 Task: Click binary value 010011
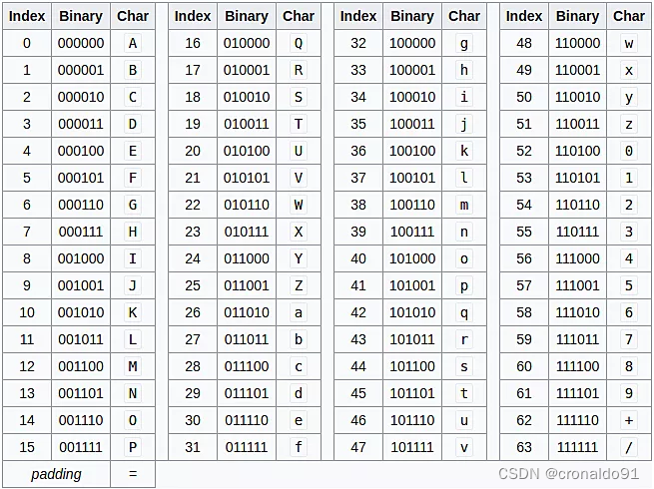[247, 124]
